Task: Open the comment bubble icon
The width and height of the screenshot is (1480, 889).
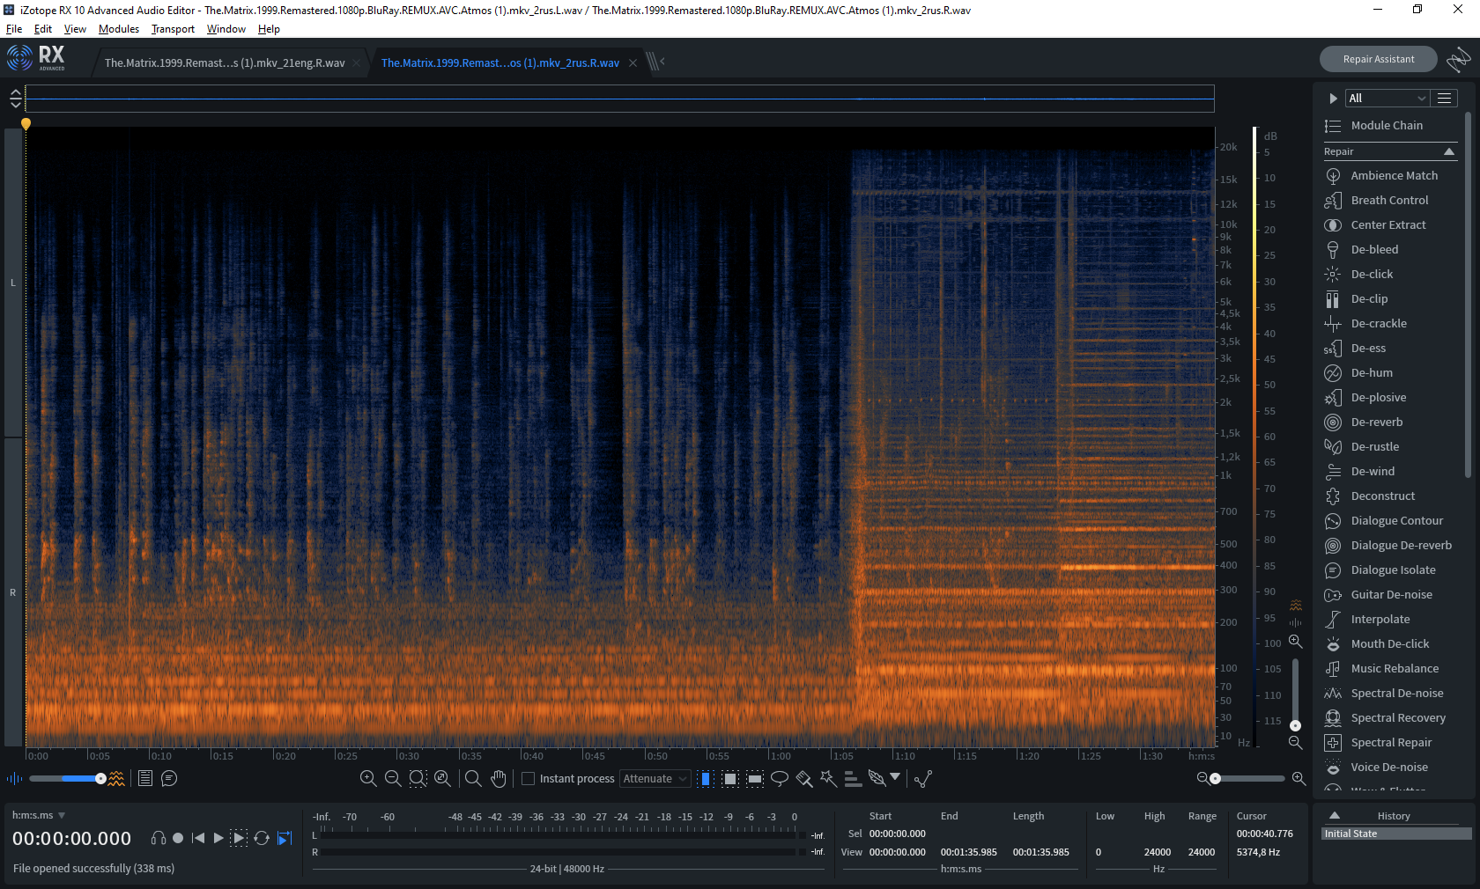Action: click(x=169, y=779)
